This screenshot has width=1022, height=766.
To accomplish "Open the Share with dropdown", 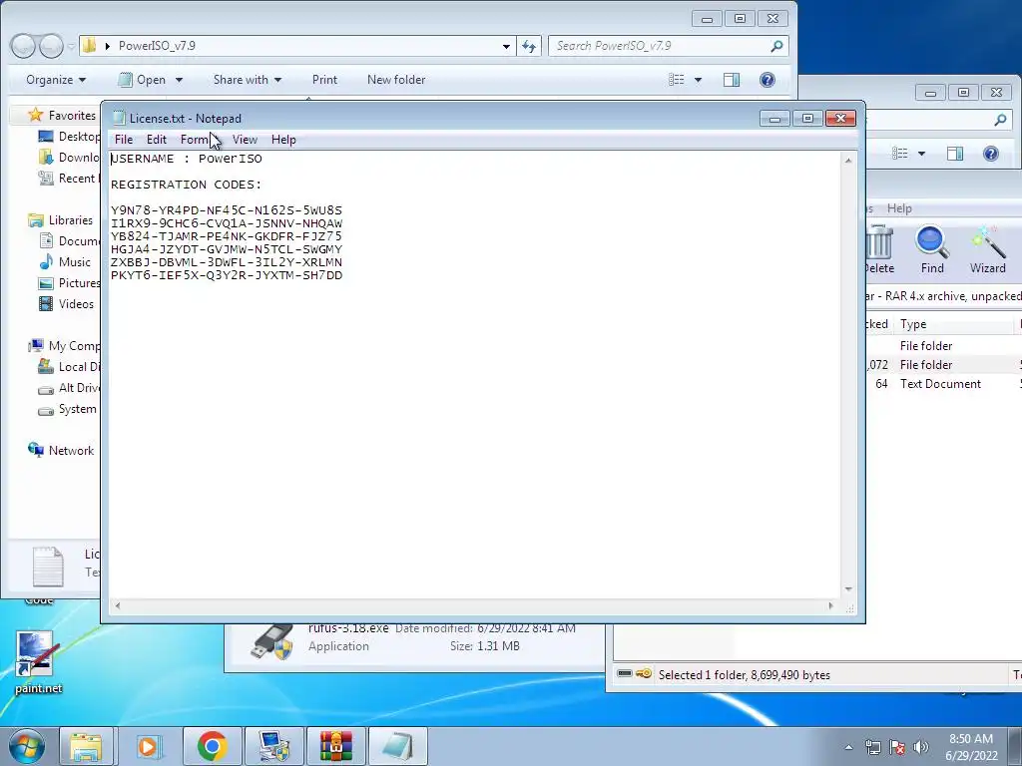I will point(248,80).
